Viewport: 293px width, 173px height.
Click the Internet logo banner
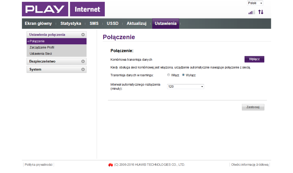tap(87, 9)
